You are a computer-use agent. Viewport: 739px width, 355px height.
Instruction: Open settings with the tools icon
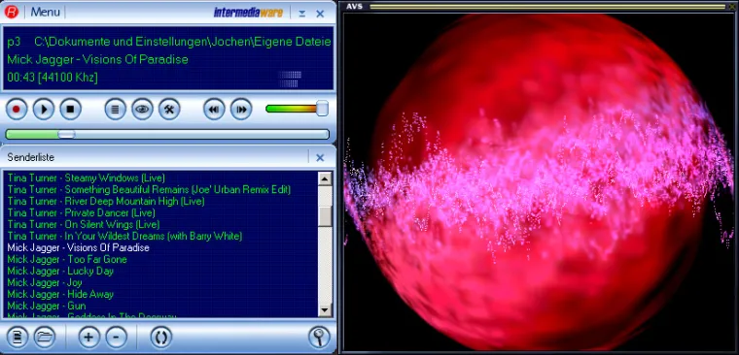(169, 109)
